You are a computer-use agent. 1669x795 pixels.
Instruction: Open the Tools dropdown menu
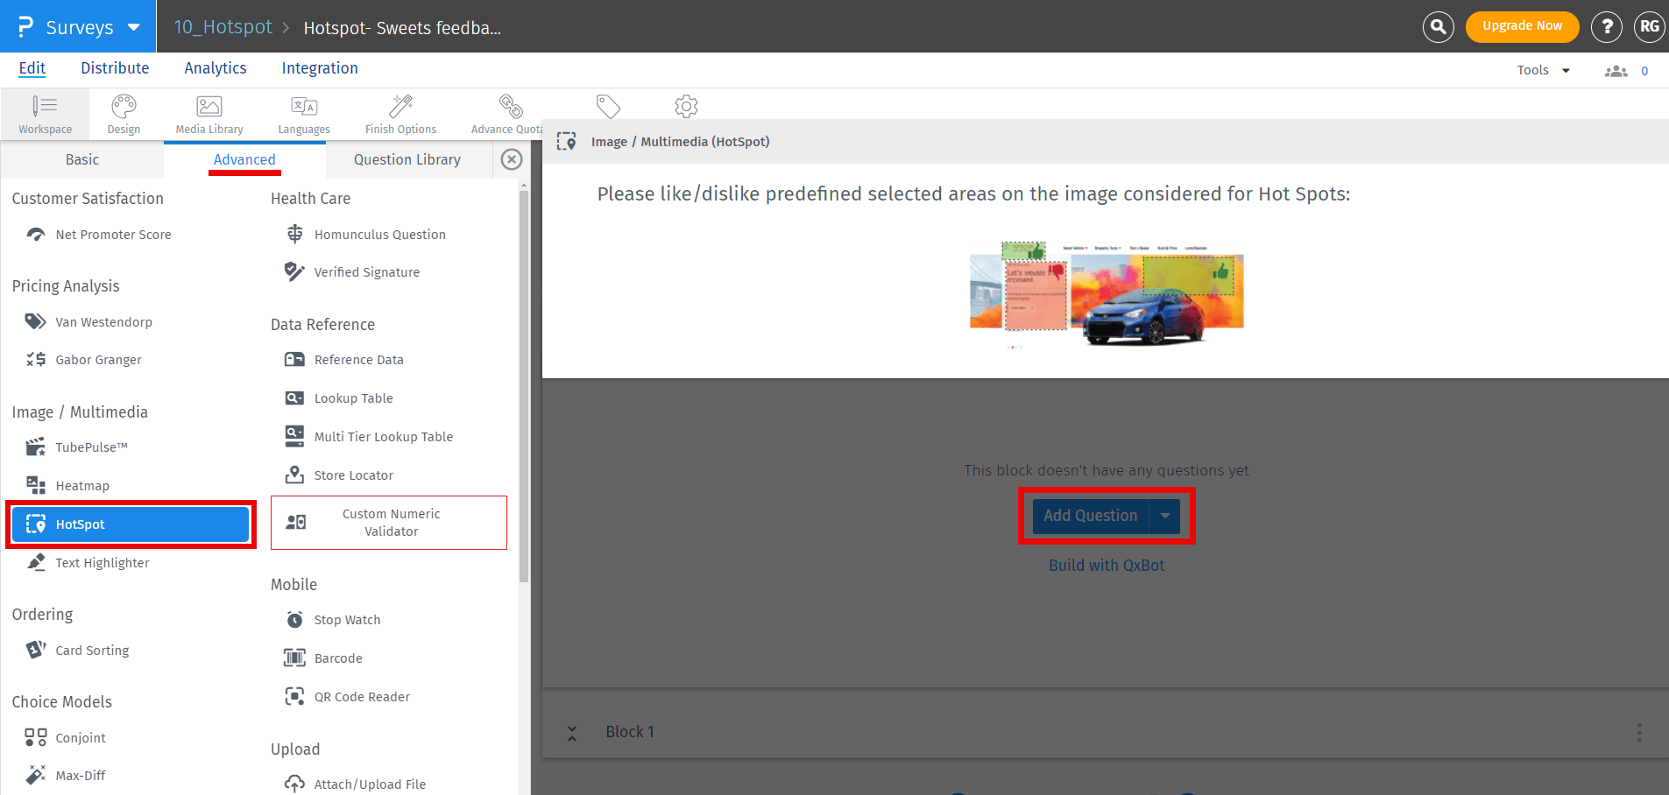[x=1542, y=69]
